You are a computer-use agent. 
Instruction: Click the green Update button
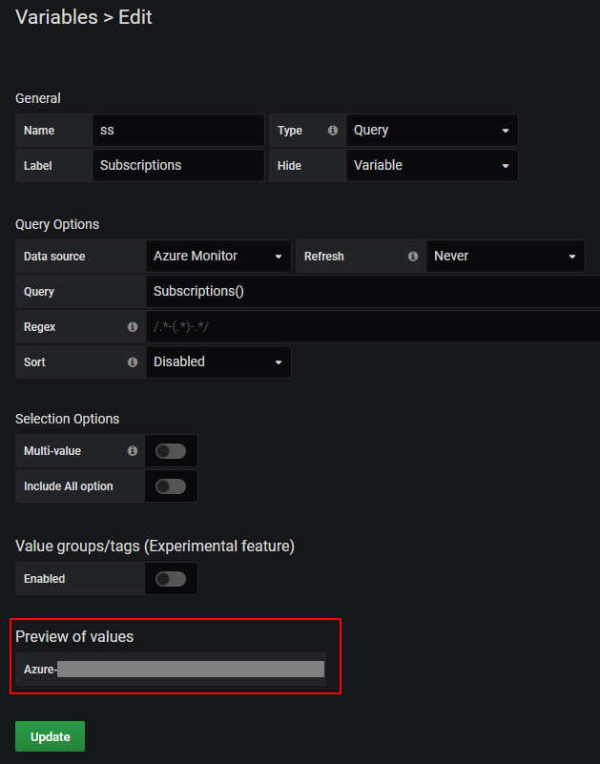(x=51, y=736)
